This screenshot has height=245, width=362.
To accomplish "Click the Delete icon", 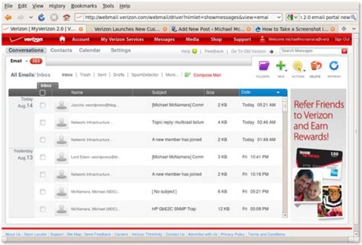I will click(x=316, y=66).
